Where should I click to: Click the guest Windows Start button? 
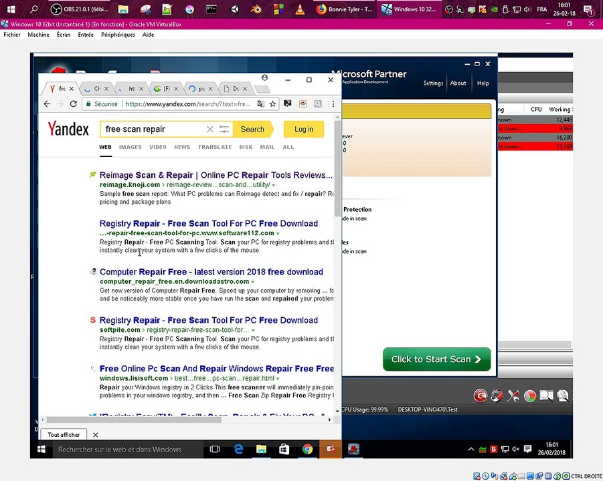[41, 449]
